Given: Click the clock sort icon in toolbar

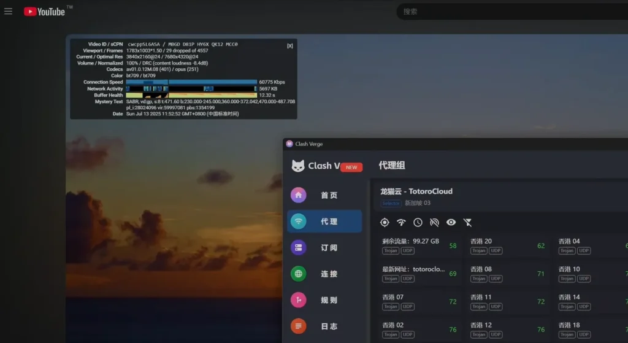Looking at the screenshot, I should [x=418, y=222].
